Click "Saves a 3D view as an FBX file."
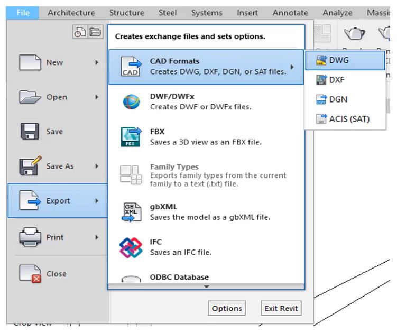The width and height of the screenshot is (397, 333). click(x=206, y=142)
